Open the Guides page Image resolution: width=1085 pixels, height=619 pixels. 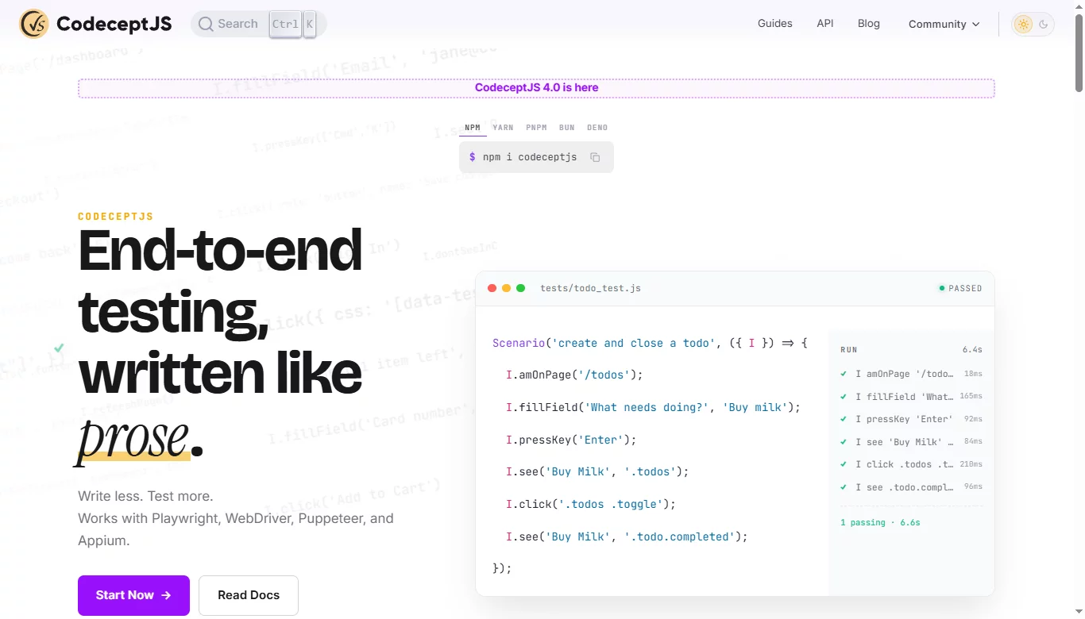pyautogui.click(x=774, y=24)
